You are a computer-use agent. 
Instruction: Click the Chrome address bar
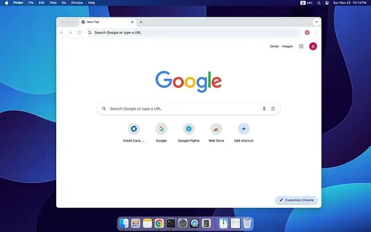click(193, 32)
